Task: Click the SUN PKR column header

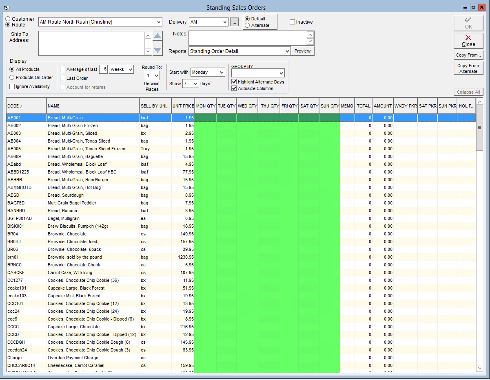Action: coord(448,106)
